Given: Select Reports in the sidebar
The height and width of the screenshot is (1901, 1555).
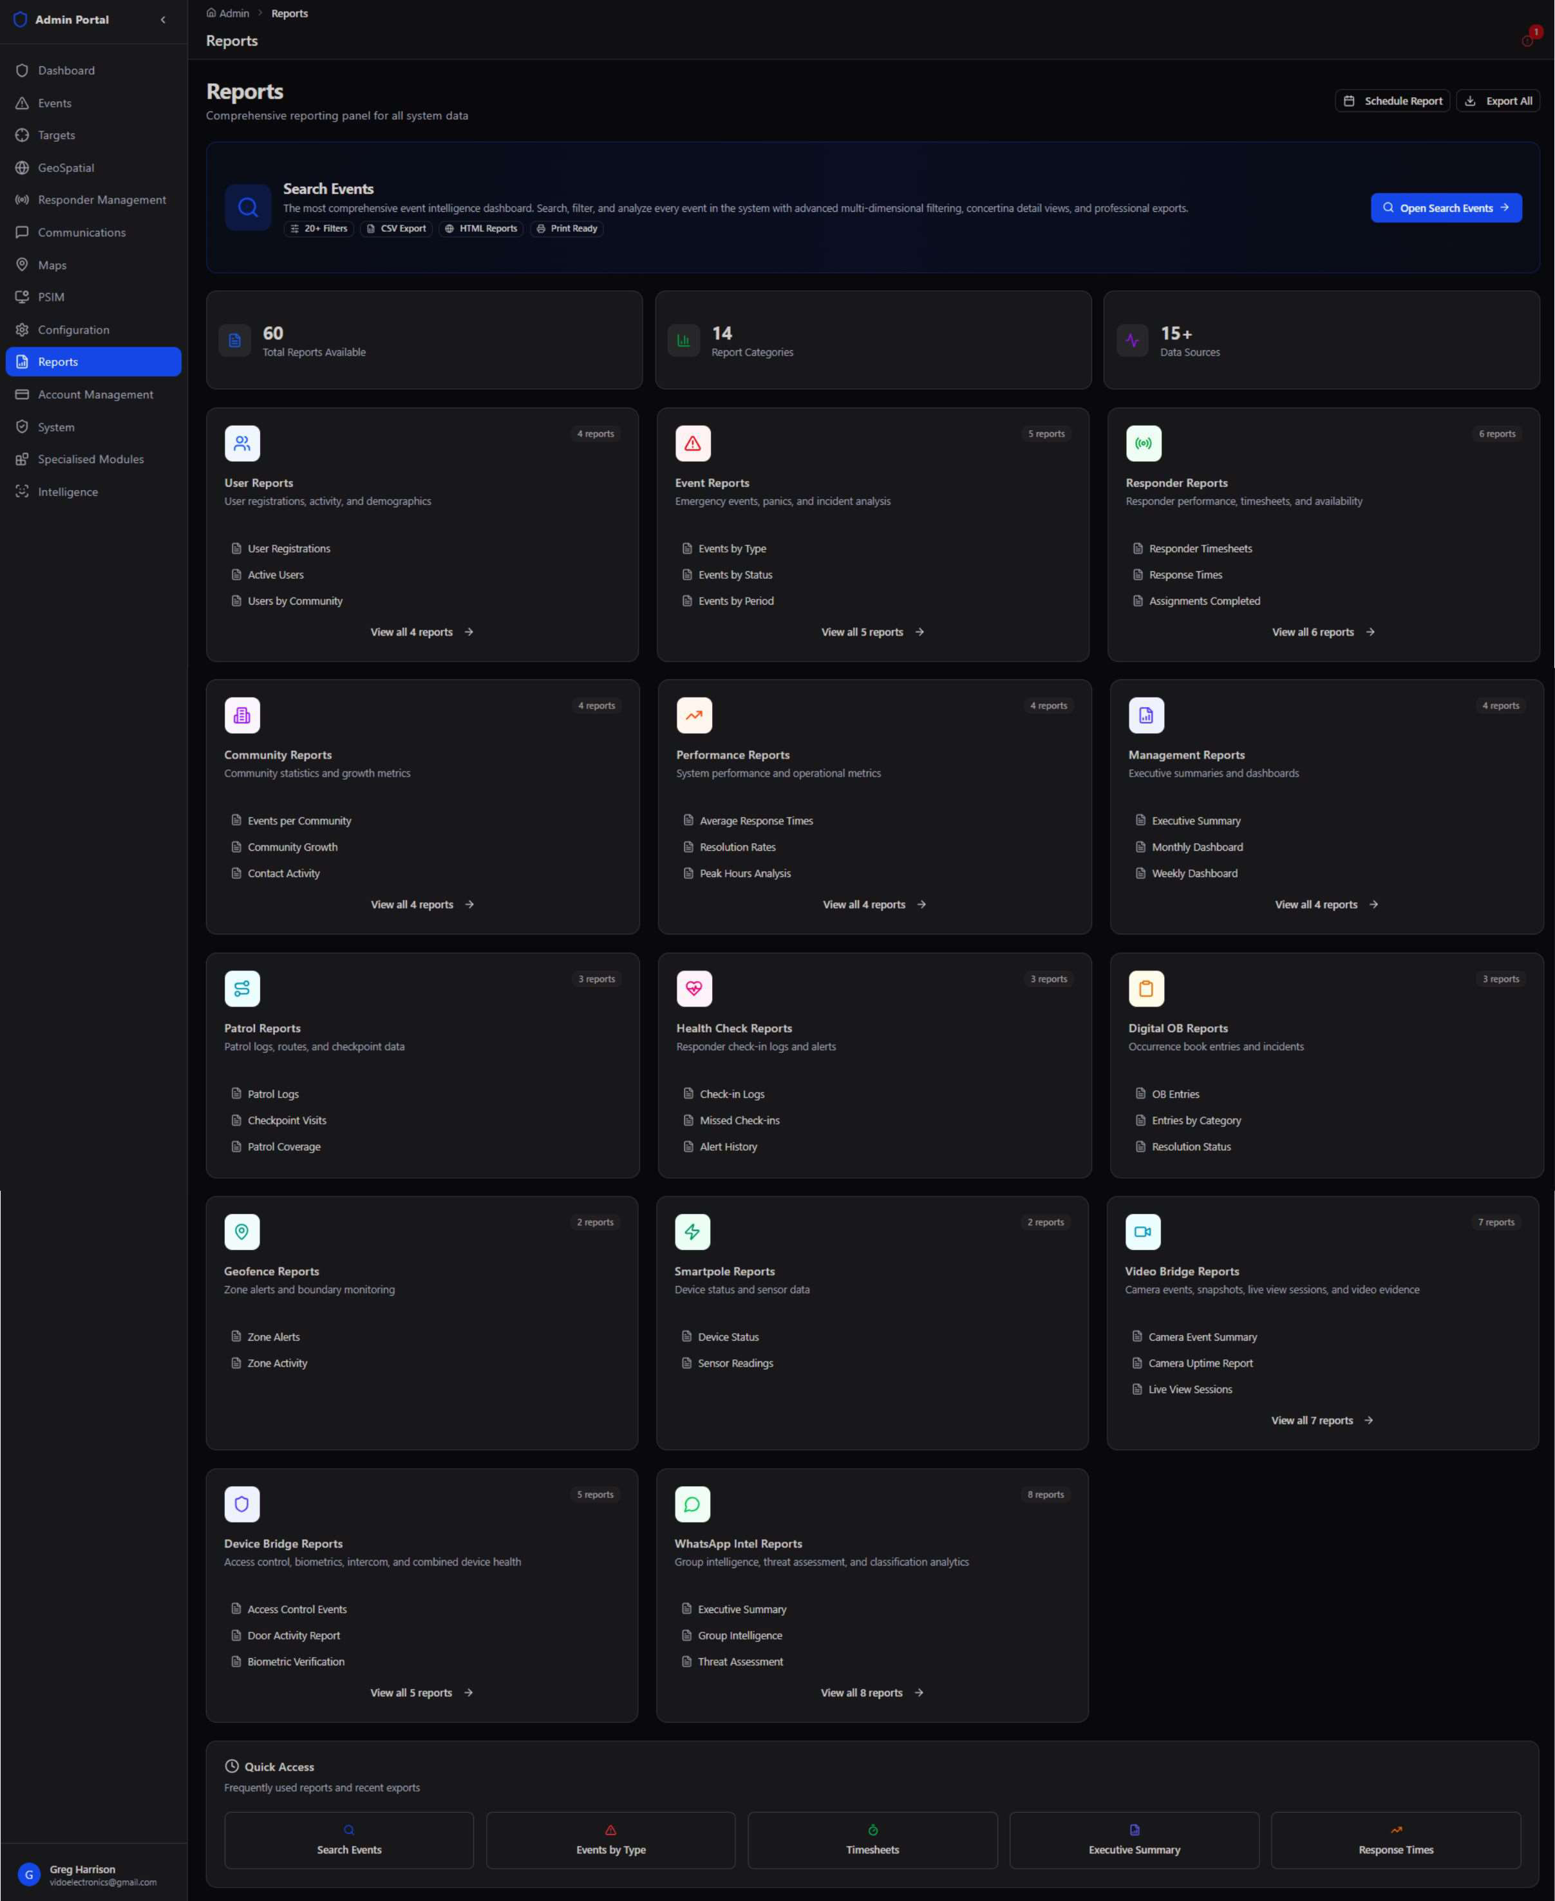Looking at the screenshot, I should pyautogui.click(x=93, y=362).
